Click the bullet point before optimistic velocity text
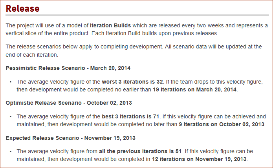Image resolution: width=273 pixels, height=168 pixels. [11, 116]
